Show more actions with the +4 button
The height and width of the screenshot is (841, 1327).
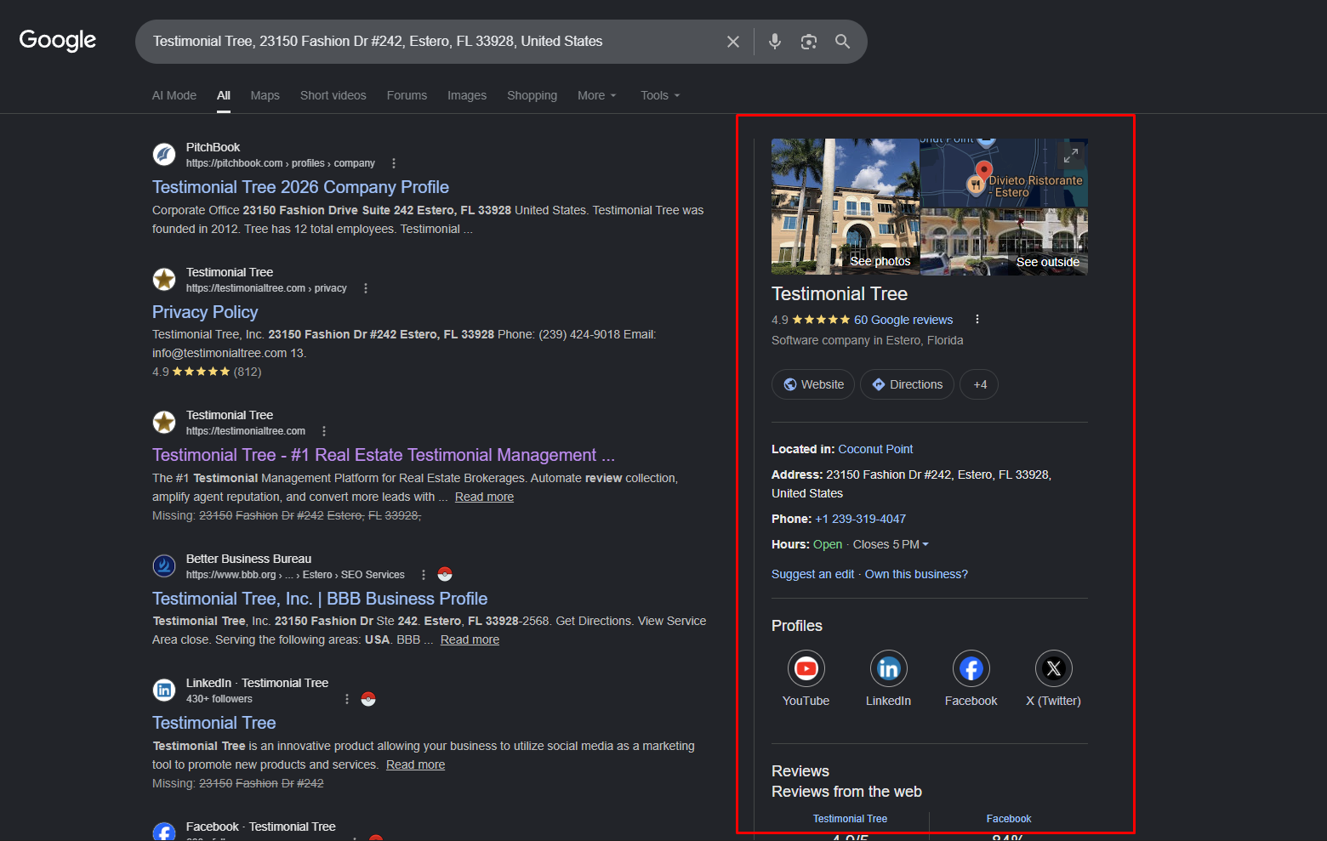979,384
